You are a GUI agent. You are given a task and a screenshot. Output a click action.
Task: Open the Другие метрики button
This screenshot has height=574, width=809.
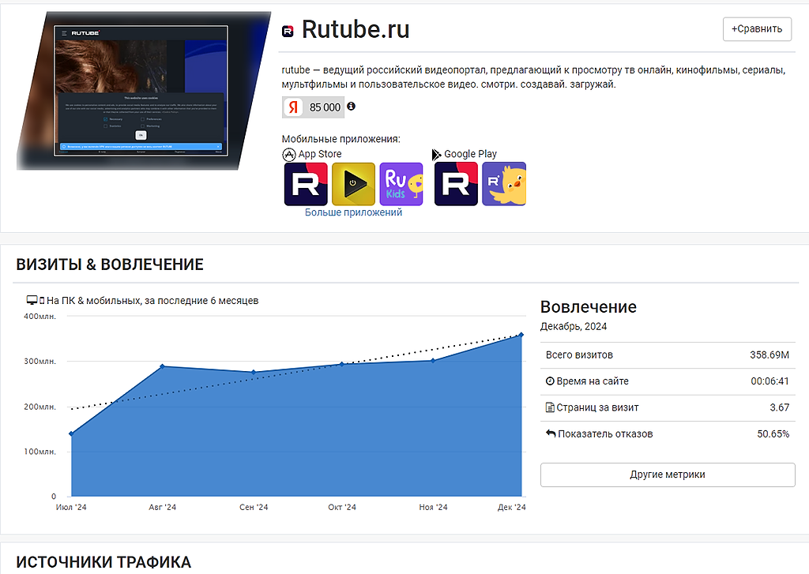668,475
